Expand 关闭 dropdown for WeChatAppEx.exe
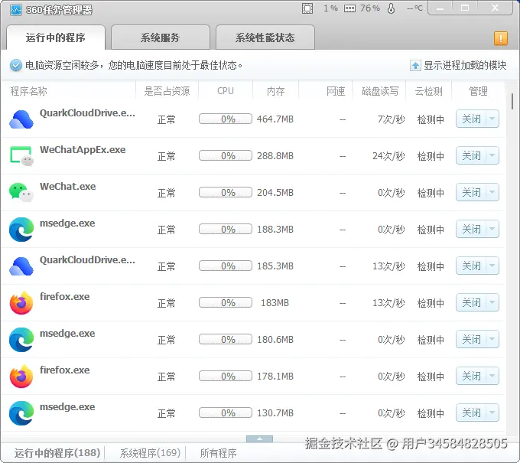The height and width of the screenshot is (463, 520). 492,155
